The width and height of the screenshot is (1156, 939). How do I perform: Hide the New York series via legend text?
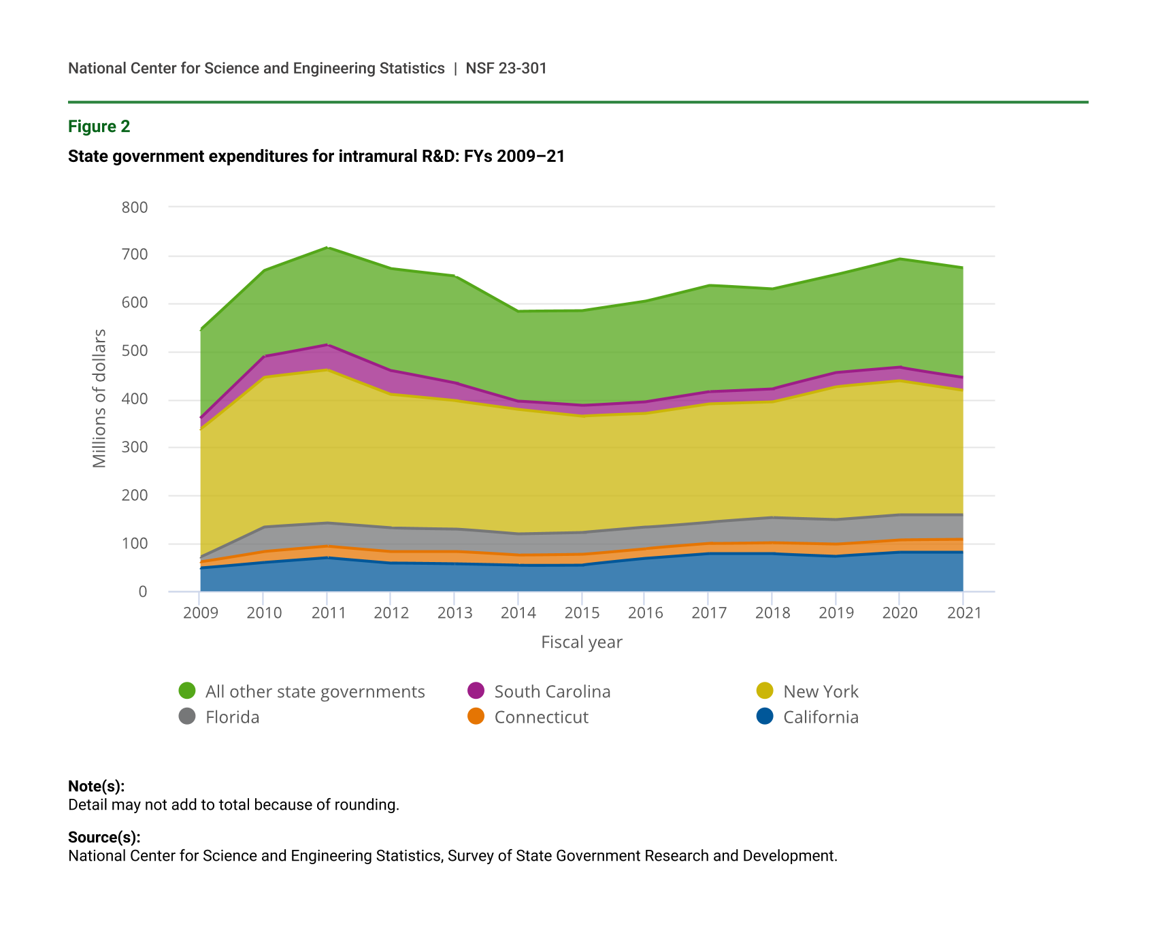tap(820, 691)
